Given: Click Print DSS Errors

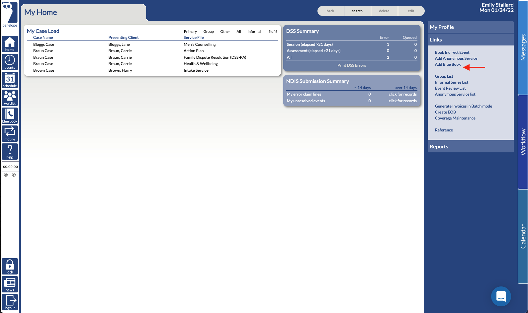Looking at the screenshot, I should pyautogui.click(x=352, y=65).
